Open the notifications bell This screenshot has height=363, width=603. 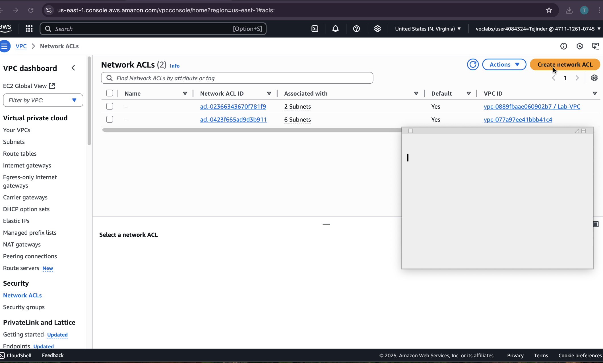[335, 29]
